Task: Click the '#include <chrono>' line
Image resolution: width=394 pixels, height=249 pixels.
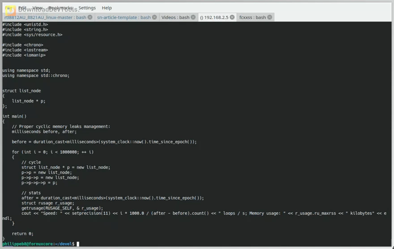Action: 23,45
